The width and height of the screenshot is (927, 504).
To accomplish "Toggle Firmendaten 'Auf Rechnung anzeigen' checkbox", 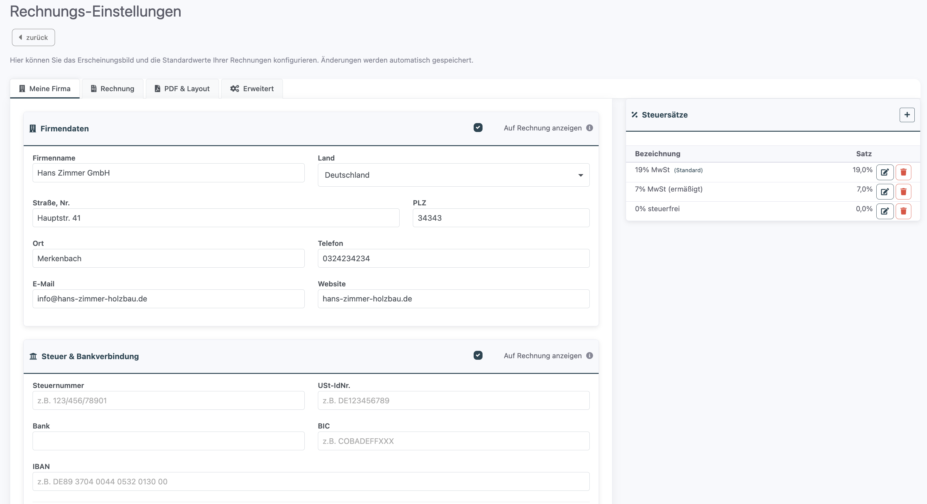I will (x=478, y=128).
